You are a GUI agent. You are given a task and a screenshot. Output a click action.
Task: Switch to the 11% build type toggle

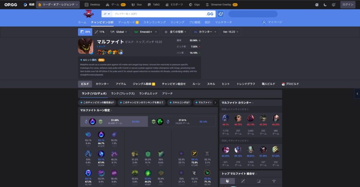click(99, 32)
